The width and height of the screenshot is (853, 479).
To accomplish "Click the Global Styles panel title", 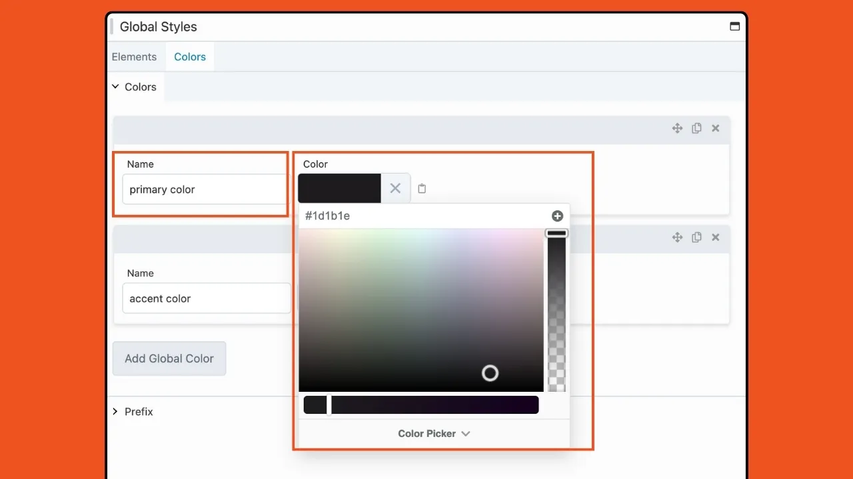I will point(159,27).
